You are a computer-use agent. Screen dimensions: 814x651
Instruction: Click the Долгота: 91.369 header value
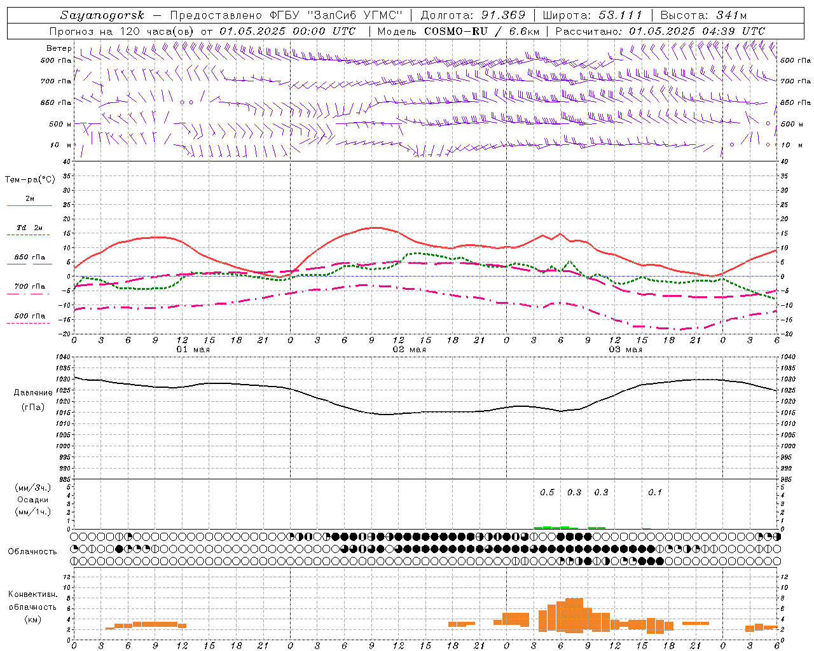pos(473,16)
